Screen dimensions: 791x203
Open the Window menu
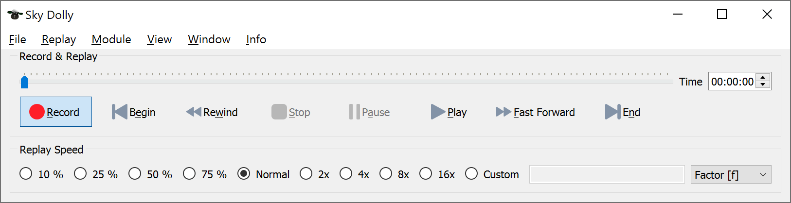(x=209, y=39)
